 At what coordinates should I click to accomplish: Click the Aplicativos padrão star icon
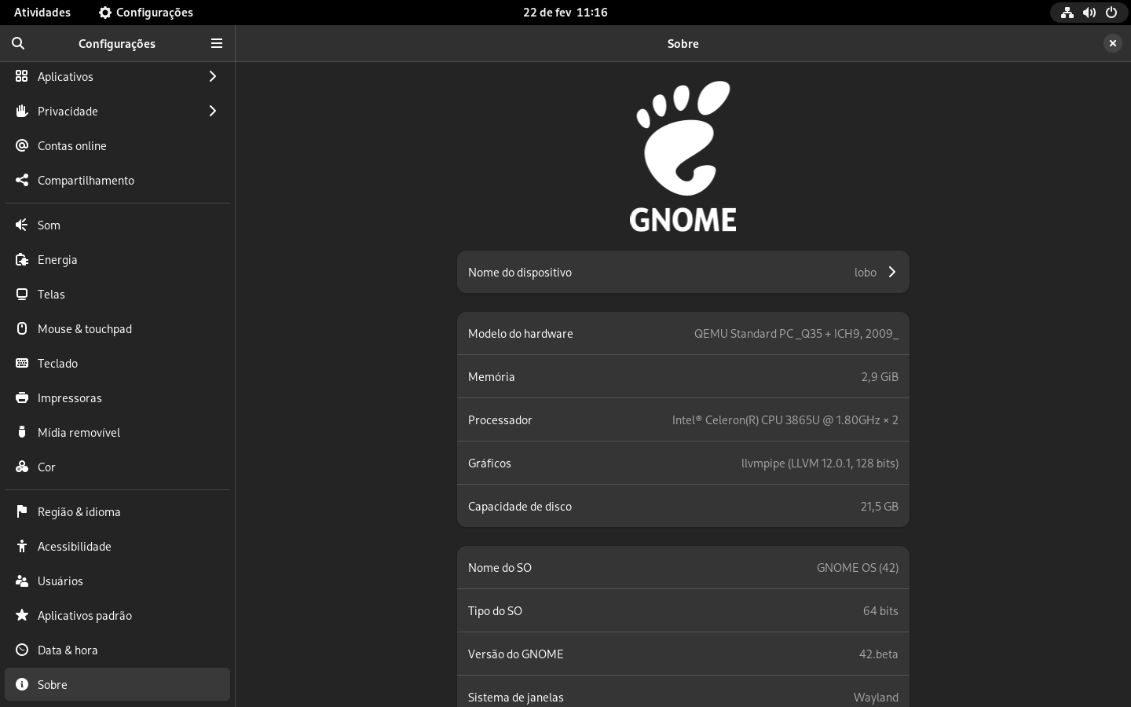click(22, 615)
